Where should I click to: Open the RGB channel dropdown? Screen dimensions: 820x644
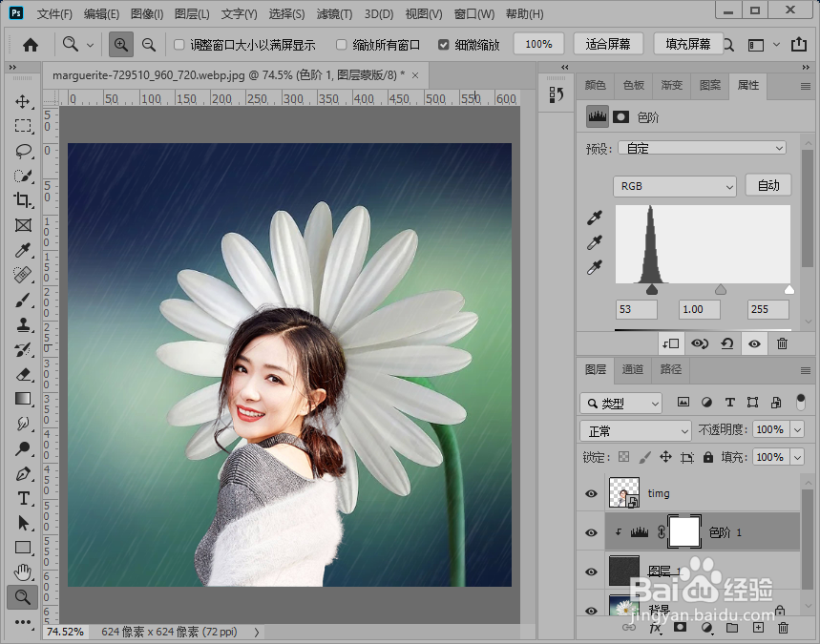(674, 185)
